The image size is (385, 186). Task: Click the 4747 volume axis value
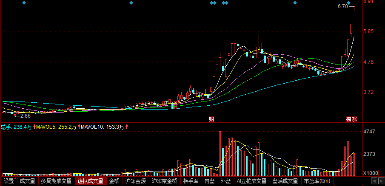[x=369, y=132]
